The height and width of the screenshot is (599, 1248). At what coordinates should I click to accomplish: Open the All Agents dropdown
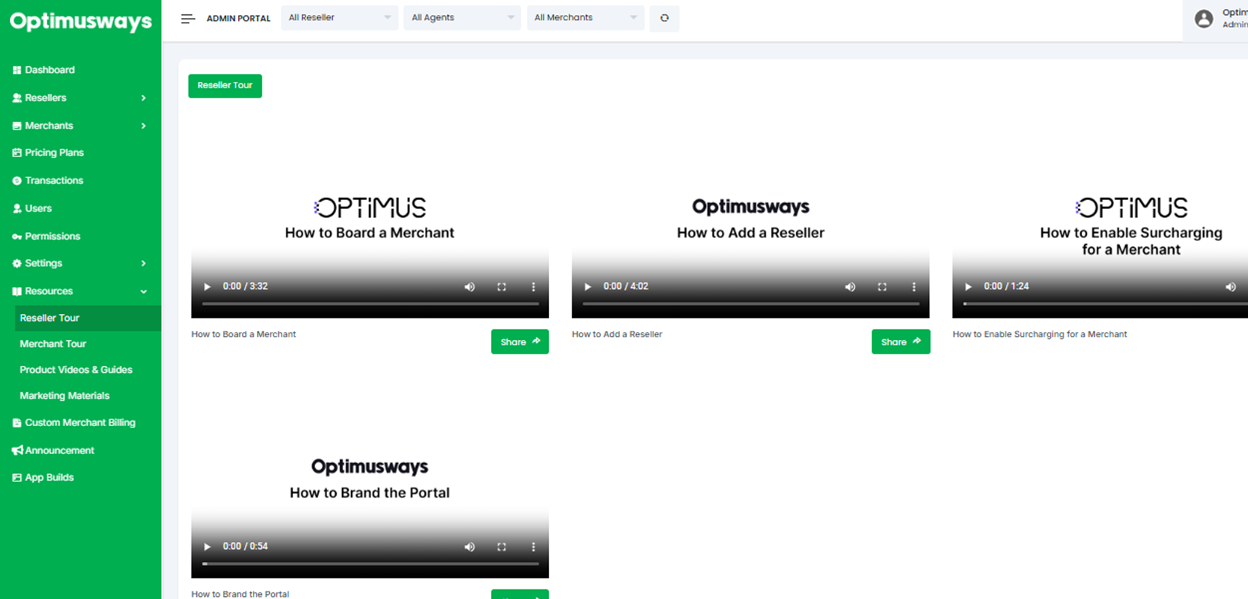(461, 18)
